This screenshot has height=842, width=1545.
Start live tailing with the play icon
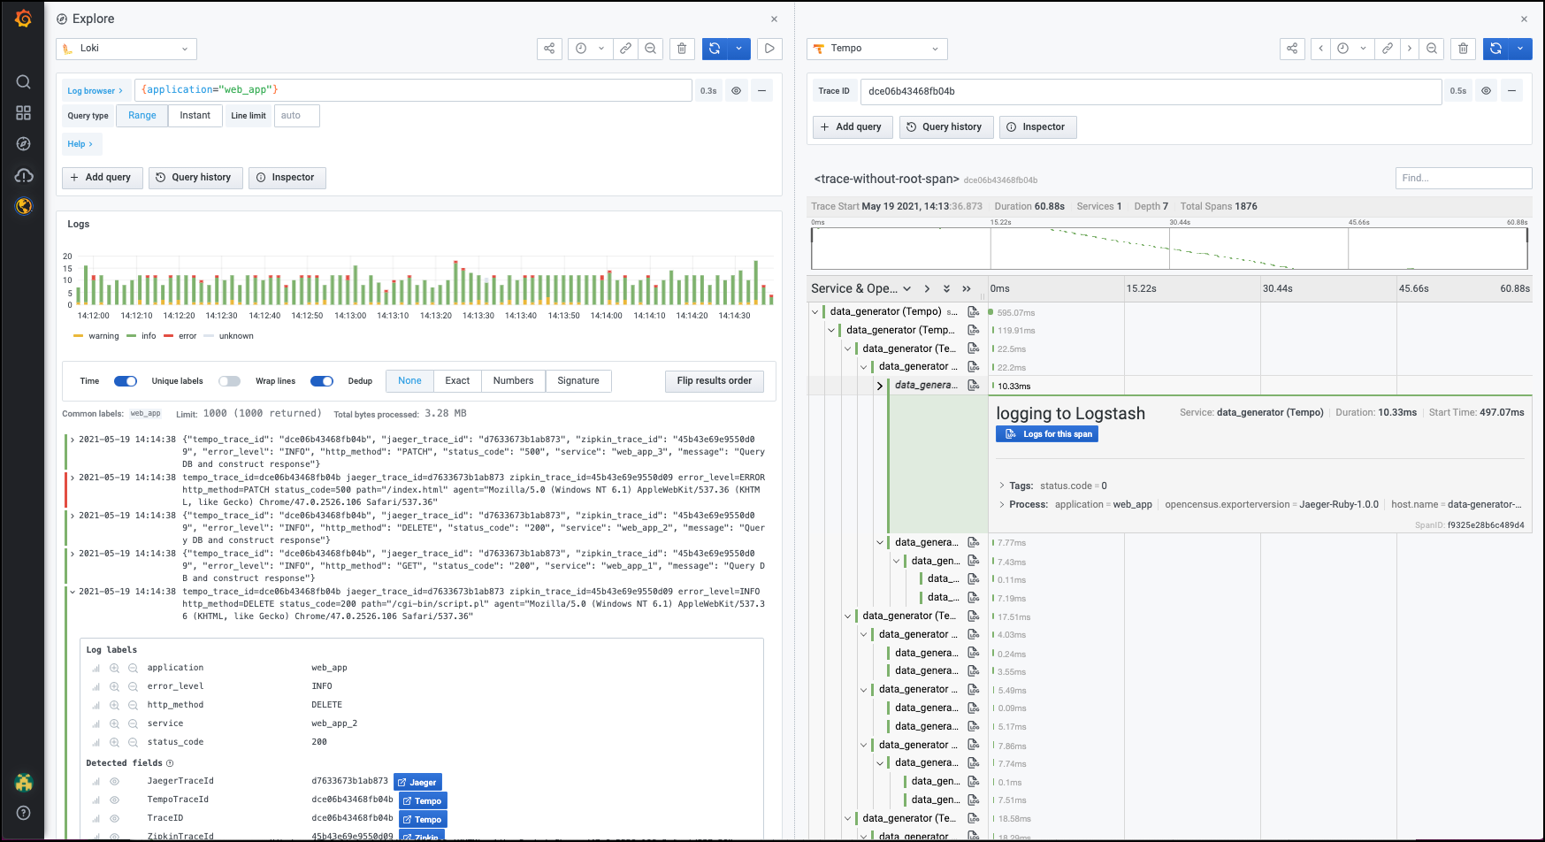point(769,49)
